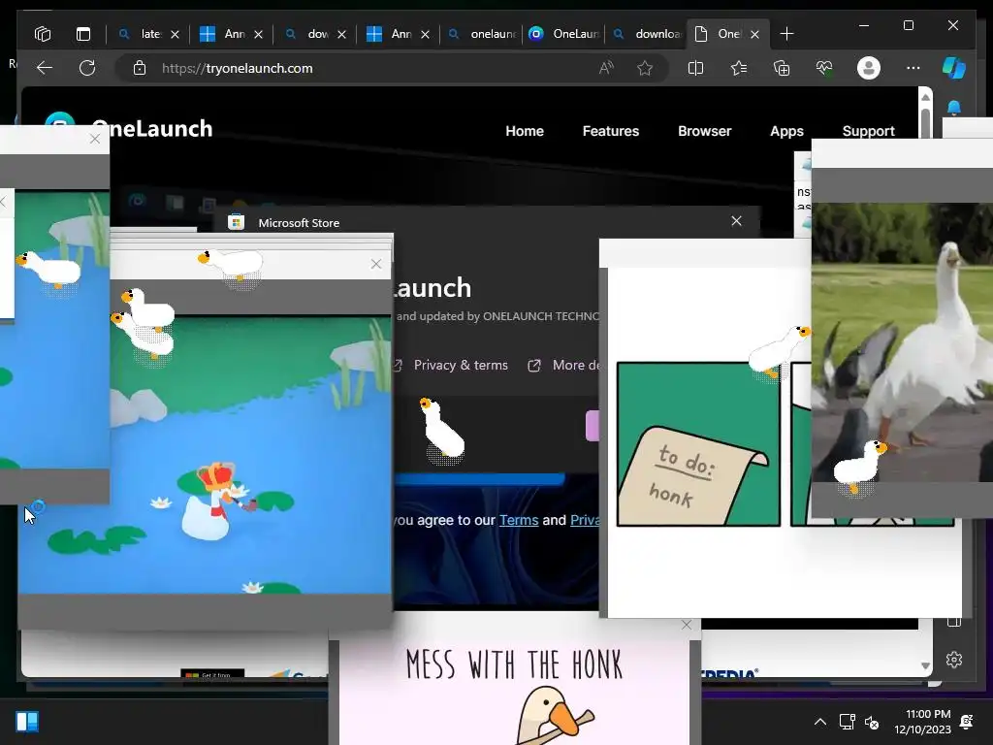
Task: Toggle muted volume tray icon
Action: coord(872,722)
